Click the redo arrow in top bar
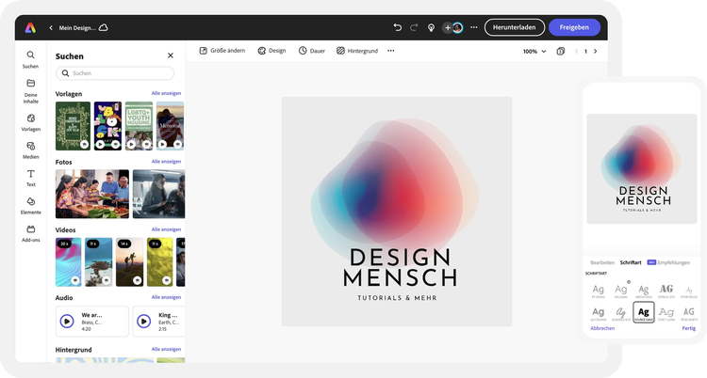Viewport: 707px width, 378px height. [x=414, y=27]
